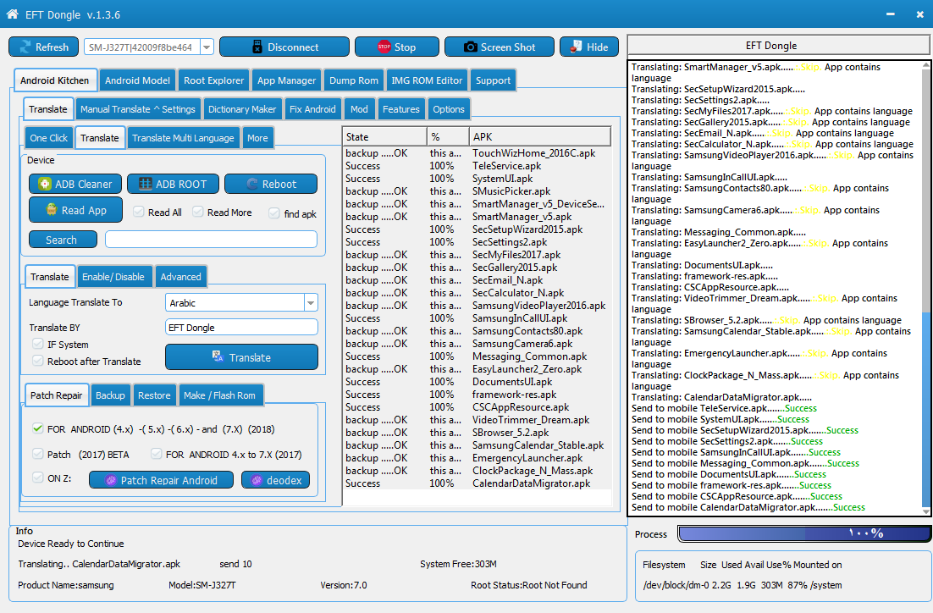Minimize the EFT Dongle window
933x613 pixels.
890,14
